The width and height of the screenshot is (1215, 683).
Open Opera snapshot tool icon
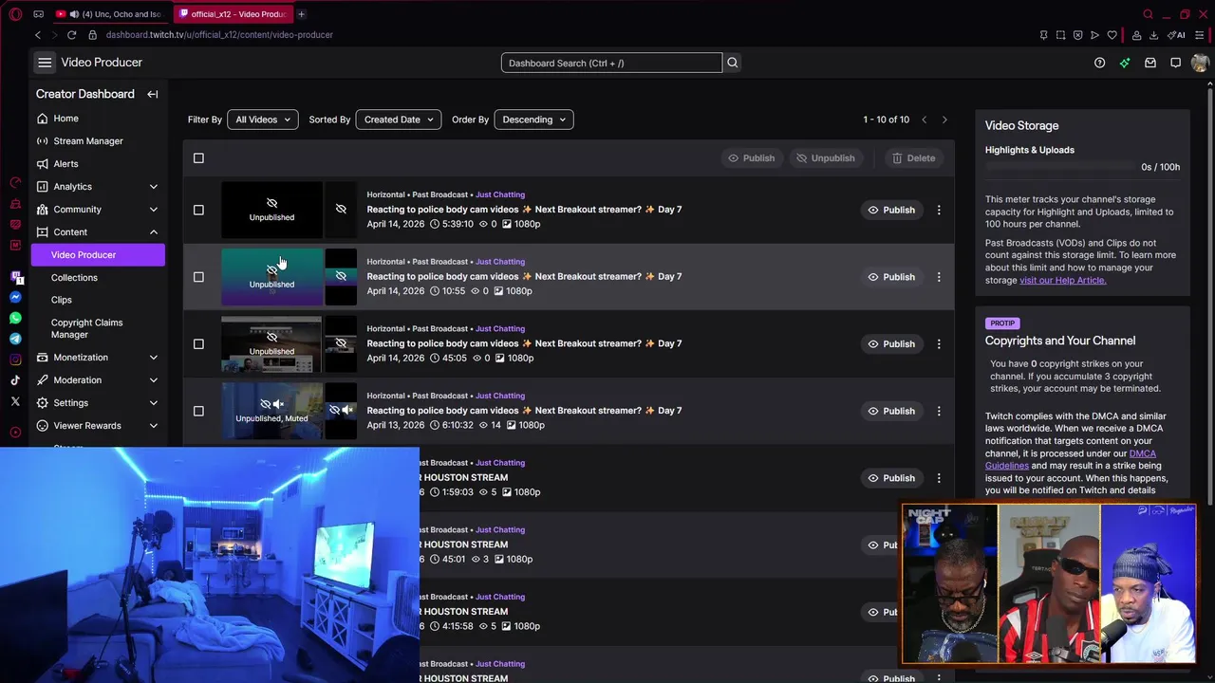(x=1060, y=35)
